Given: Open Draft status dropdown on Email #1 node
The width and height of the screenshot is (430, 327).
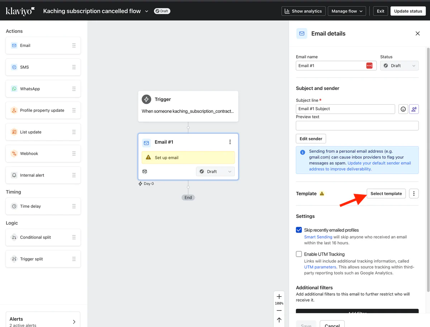Looking at the screenshot, I should pyautogui.click(x=215, y=171).
